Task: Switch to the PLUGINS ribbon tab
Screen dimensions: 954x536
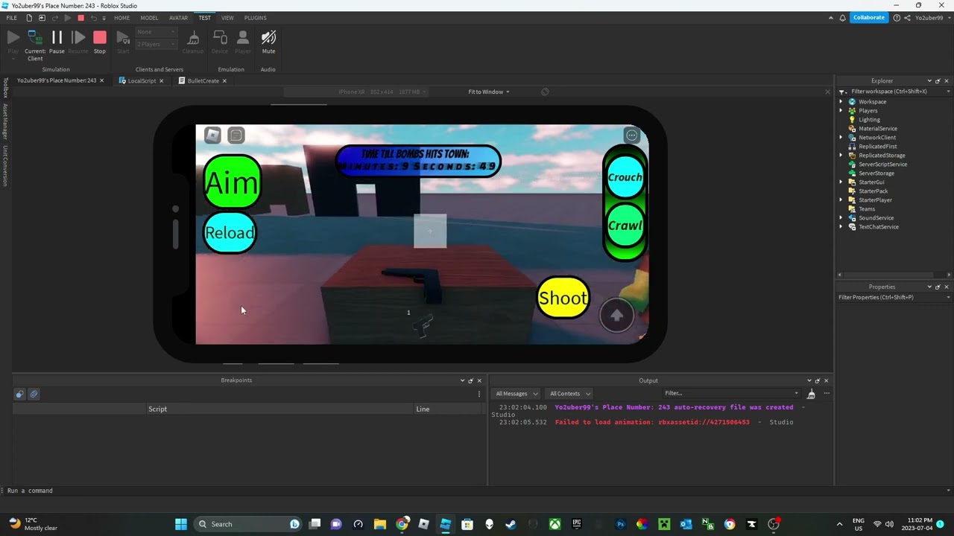Action: pos(255,18)
